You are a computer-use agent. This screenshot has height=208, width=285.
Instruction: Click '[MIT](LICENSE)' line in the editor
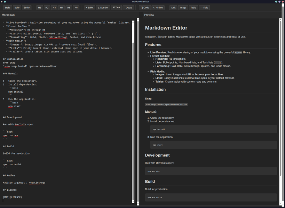click(13, 197)
